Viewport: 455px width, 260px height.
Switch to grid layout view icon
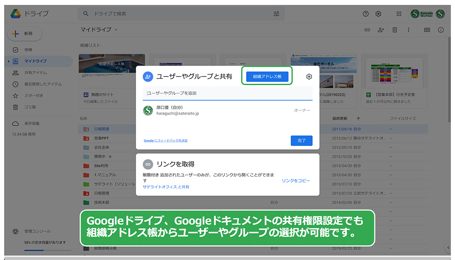[x=427, y=30]
